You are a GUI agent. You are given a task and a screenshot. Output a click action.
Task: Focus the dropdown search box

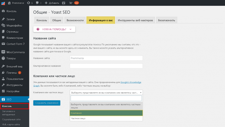click(106, 98)
